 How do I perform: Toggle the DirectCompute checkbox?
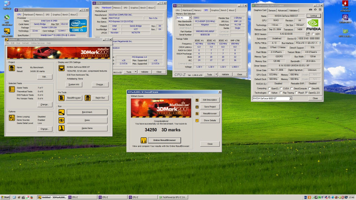pos(291,88)
